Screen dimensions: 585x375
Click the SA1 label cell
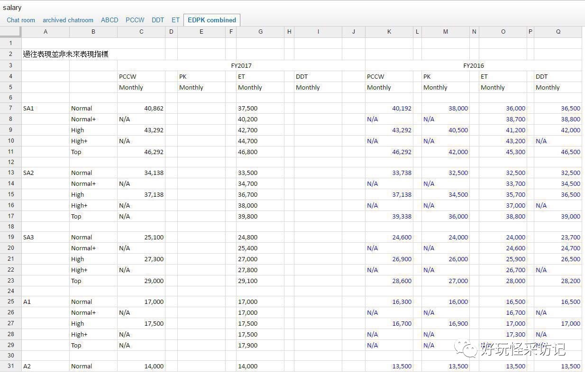(x=46, y=108)
